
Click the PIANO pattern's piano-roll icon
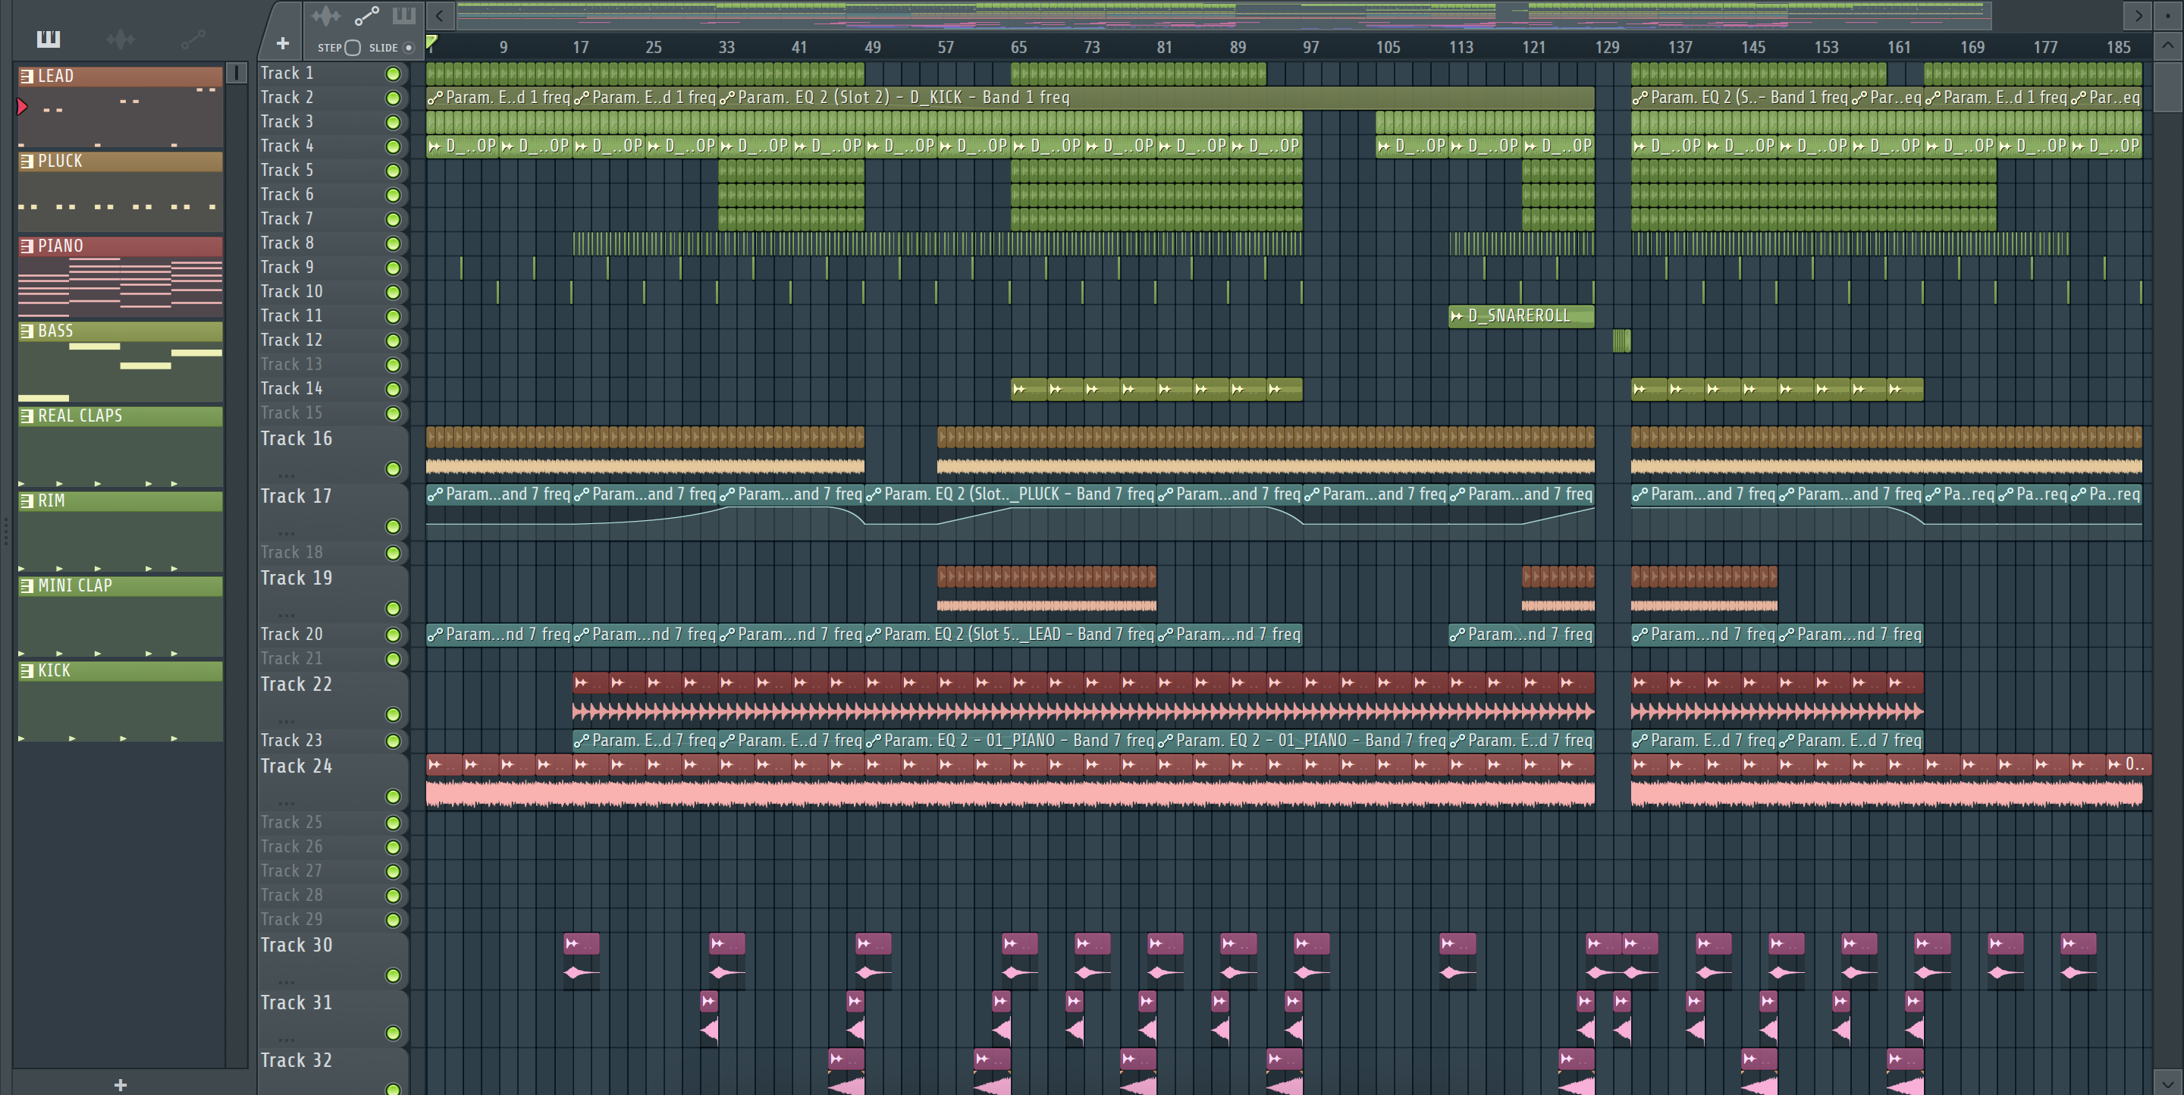coord(27,246)
